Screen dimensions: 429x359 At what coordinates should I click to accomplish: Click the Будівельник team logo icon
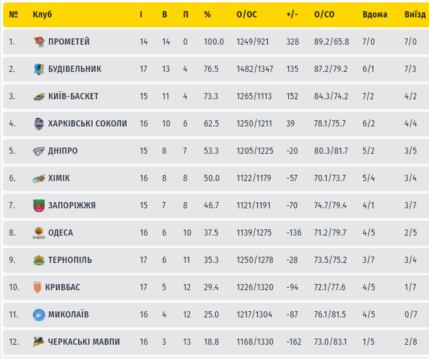tap(39, 69)
